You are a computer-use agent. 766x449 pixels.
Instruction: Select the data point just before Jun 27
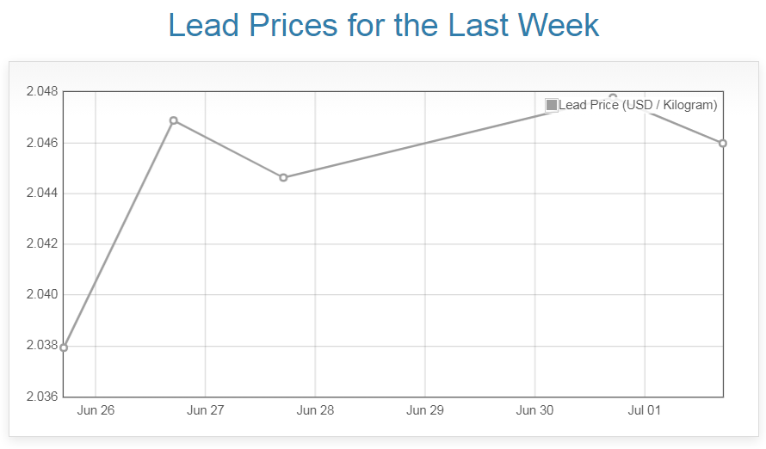click(174, 120)
